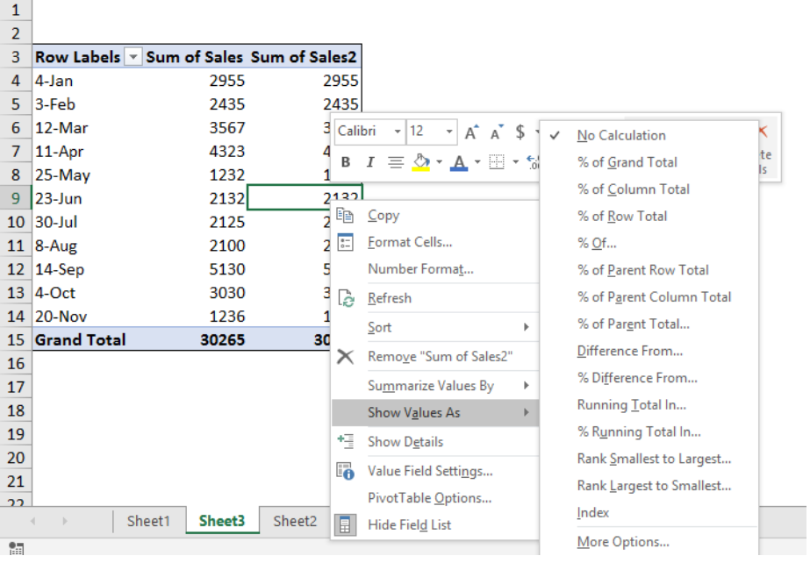Apply the blue font color
810x563 pixels.
click(459, 162)
